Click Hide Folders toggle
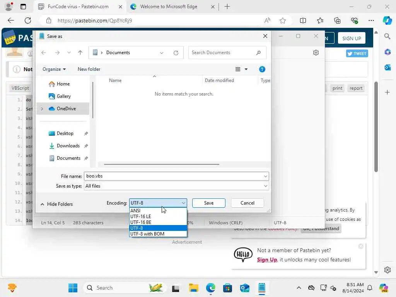 (56, 204)
